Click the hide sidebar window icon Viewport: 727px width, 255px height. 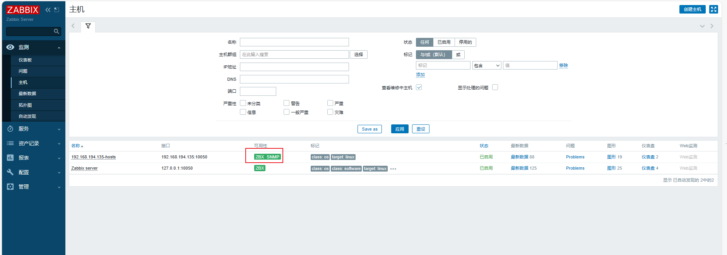[x=56, y=10]
